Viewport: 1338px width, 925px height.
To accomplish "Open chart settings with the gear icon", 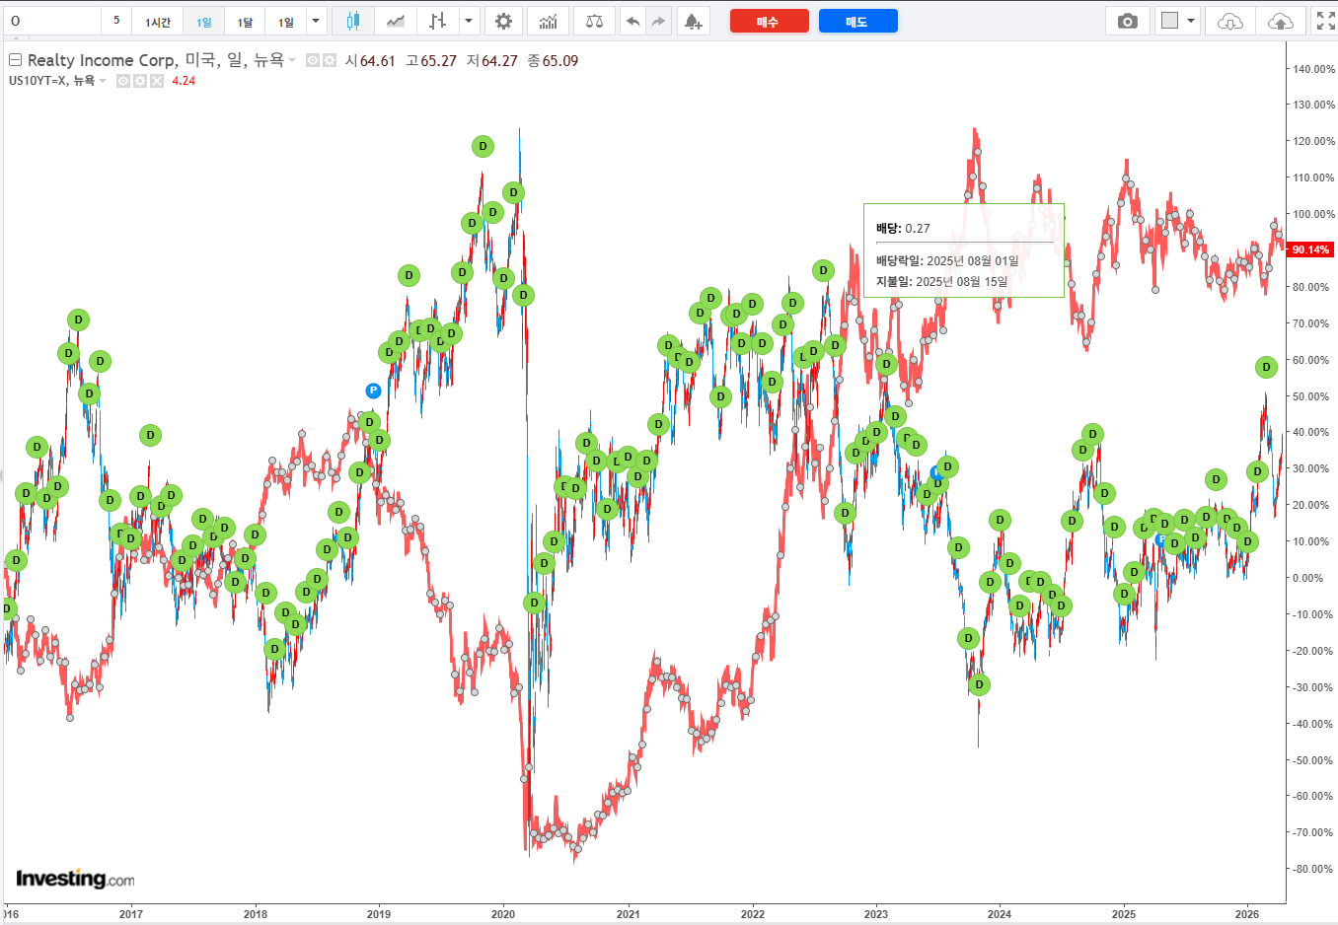I will (503, 21).
